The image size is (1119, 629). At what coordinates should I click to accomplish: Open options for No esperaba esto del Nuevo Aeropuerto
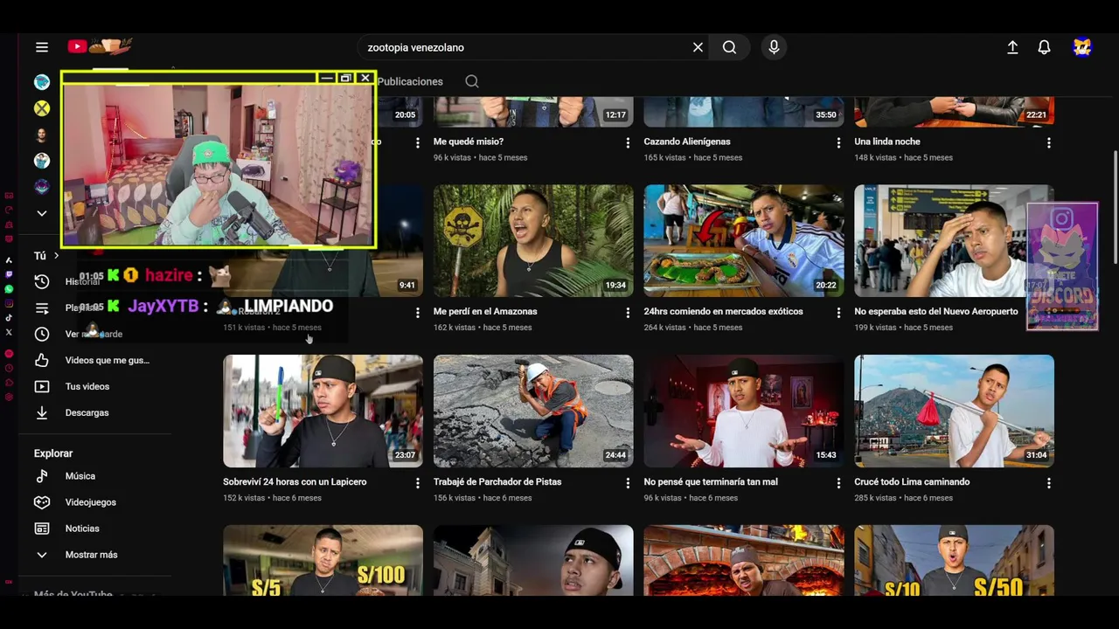1048,313
